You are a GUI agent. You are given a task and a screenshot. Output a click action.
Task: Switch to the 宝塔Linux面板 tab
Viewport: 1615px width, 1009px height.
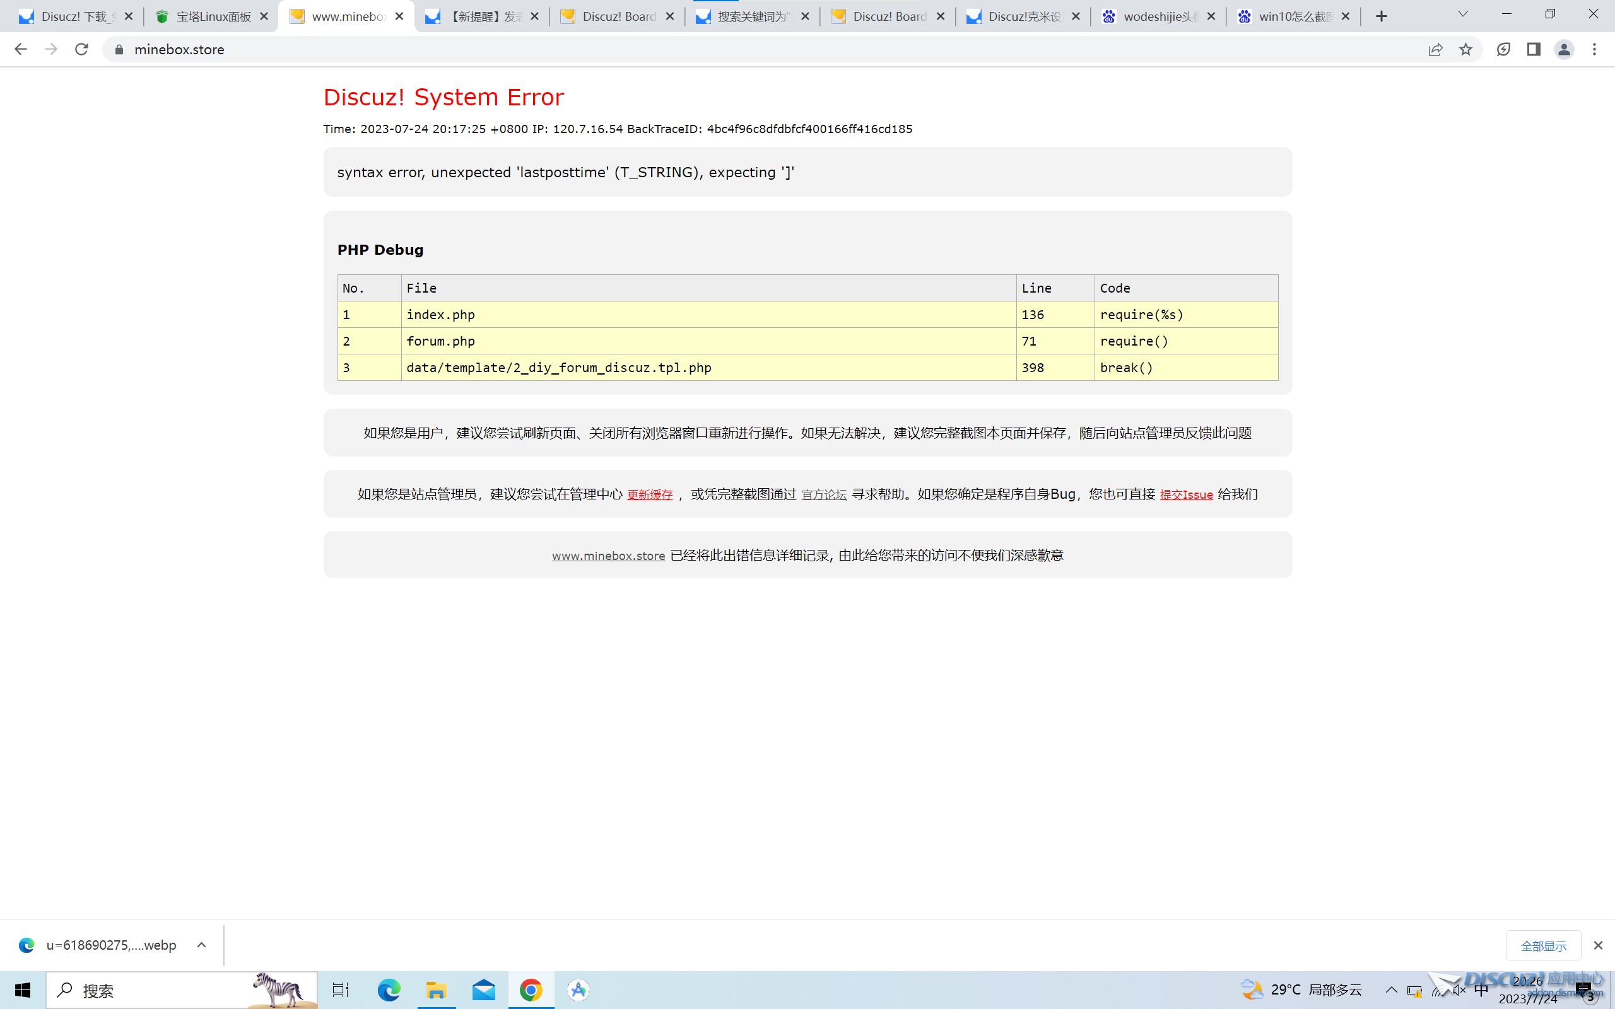point(213,16)
